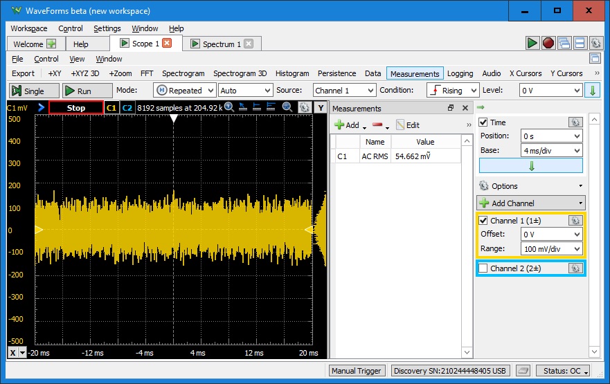This screenshot has height=384, width=610.
Task: Expand the Range 100 mV/div dropdown
Action: (552, 248)
